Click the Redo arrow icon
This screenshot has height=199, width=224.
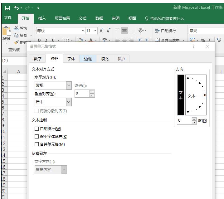coord(27,8)
